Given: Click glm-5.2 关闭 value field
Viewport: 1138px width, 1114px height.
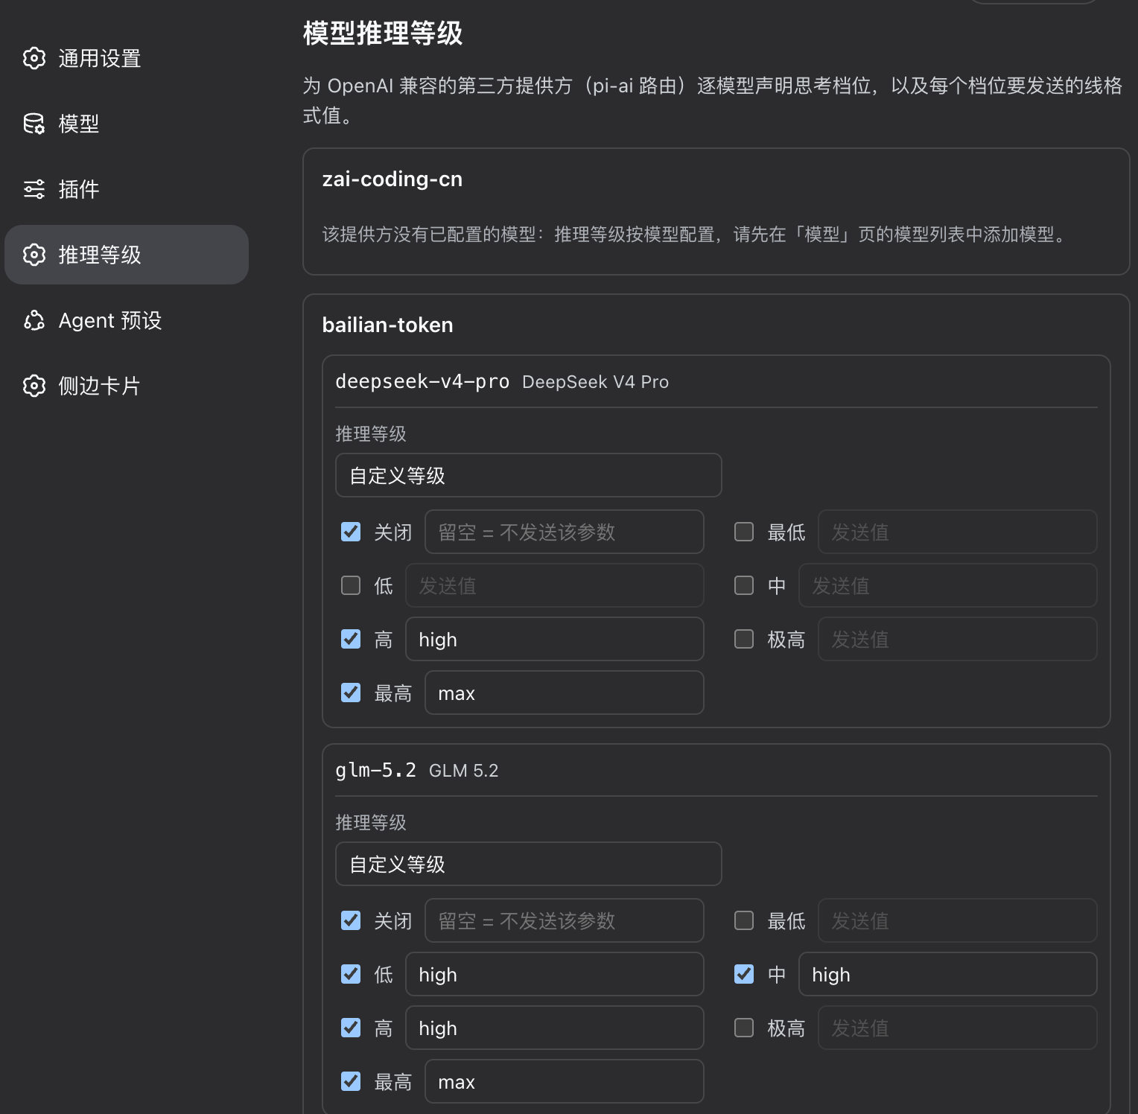Looking at the screenshot, I should pyautogui.click(x=565, y=920).
